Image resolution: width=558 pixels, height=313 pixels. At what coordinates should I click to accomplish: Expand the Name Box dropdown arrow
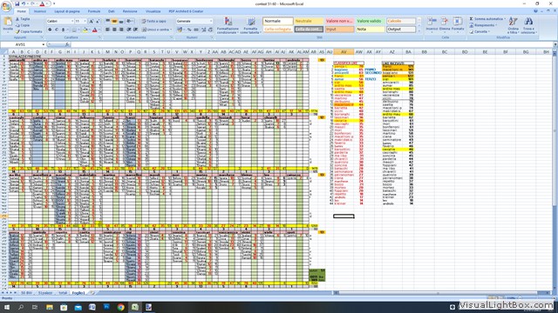pos(43,44)
